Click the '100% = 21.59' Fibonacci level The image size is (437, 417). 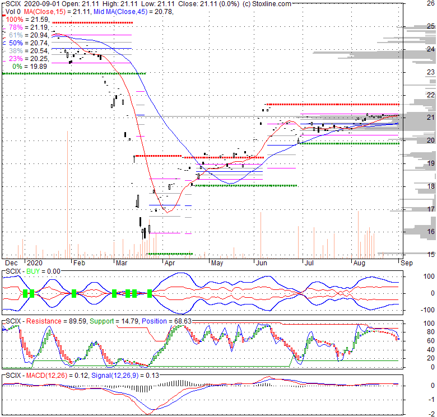coord(27,20)
